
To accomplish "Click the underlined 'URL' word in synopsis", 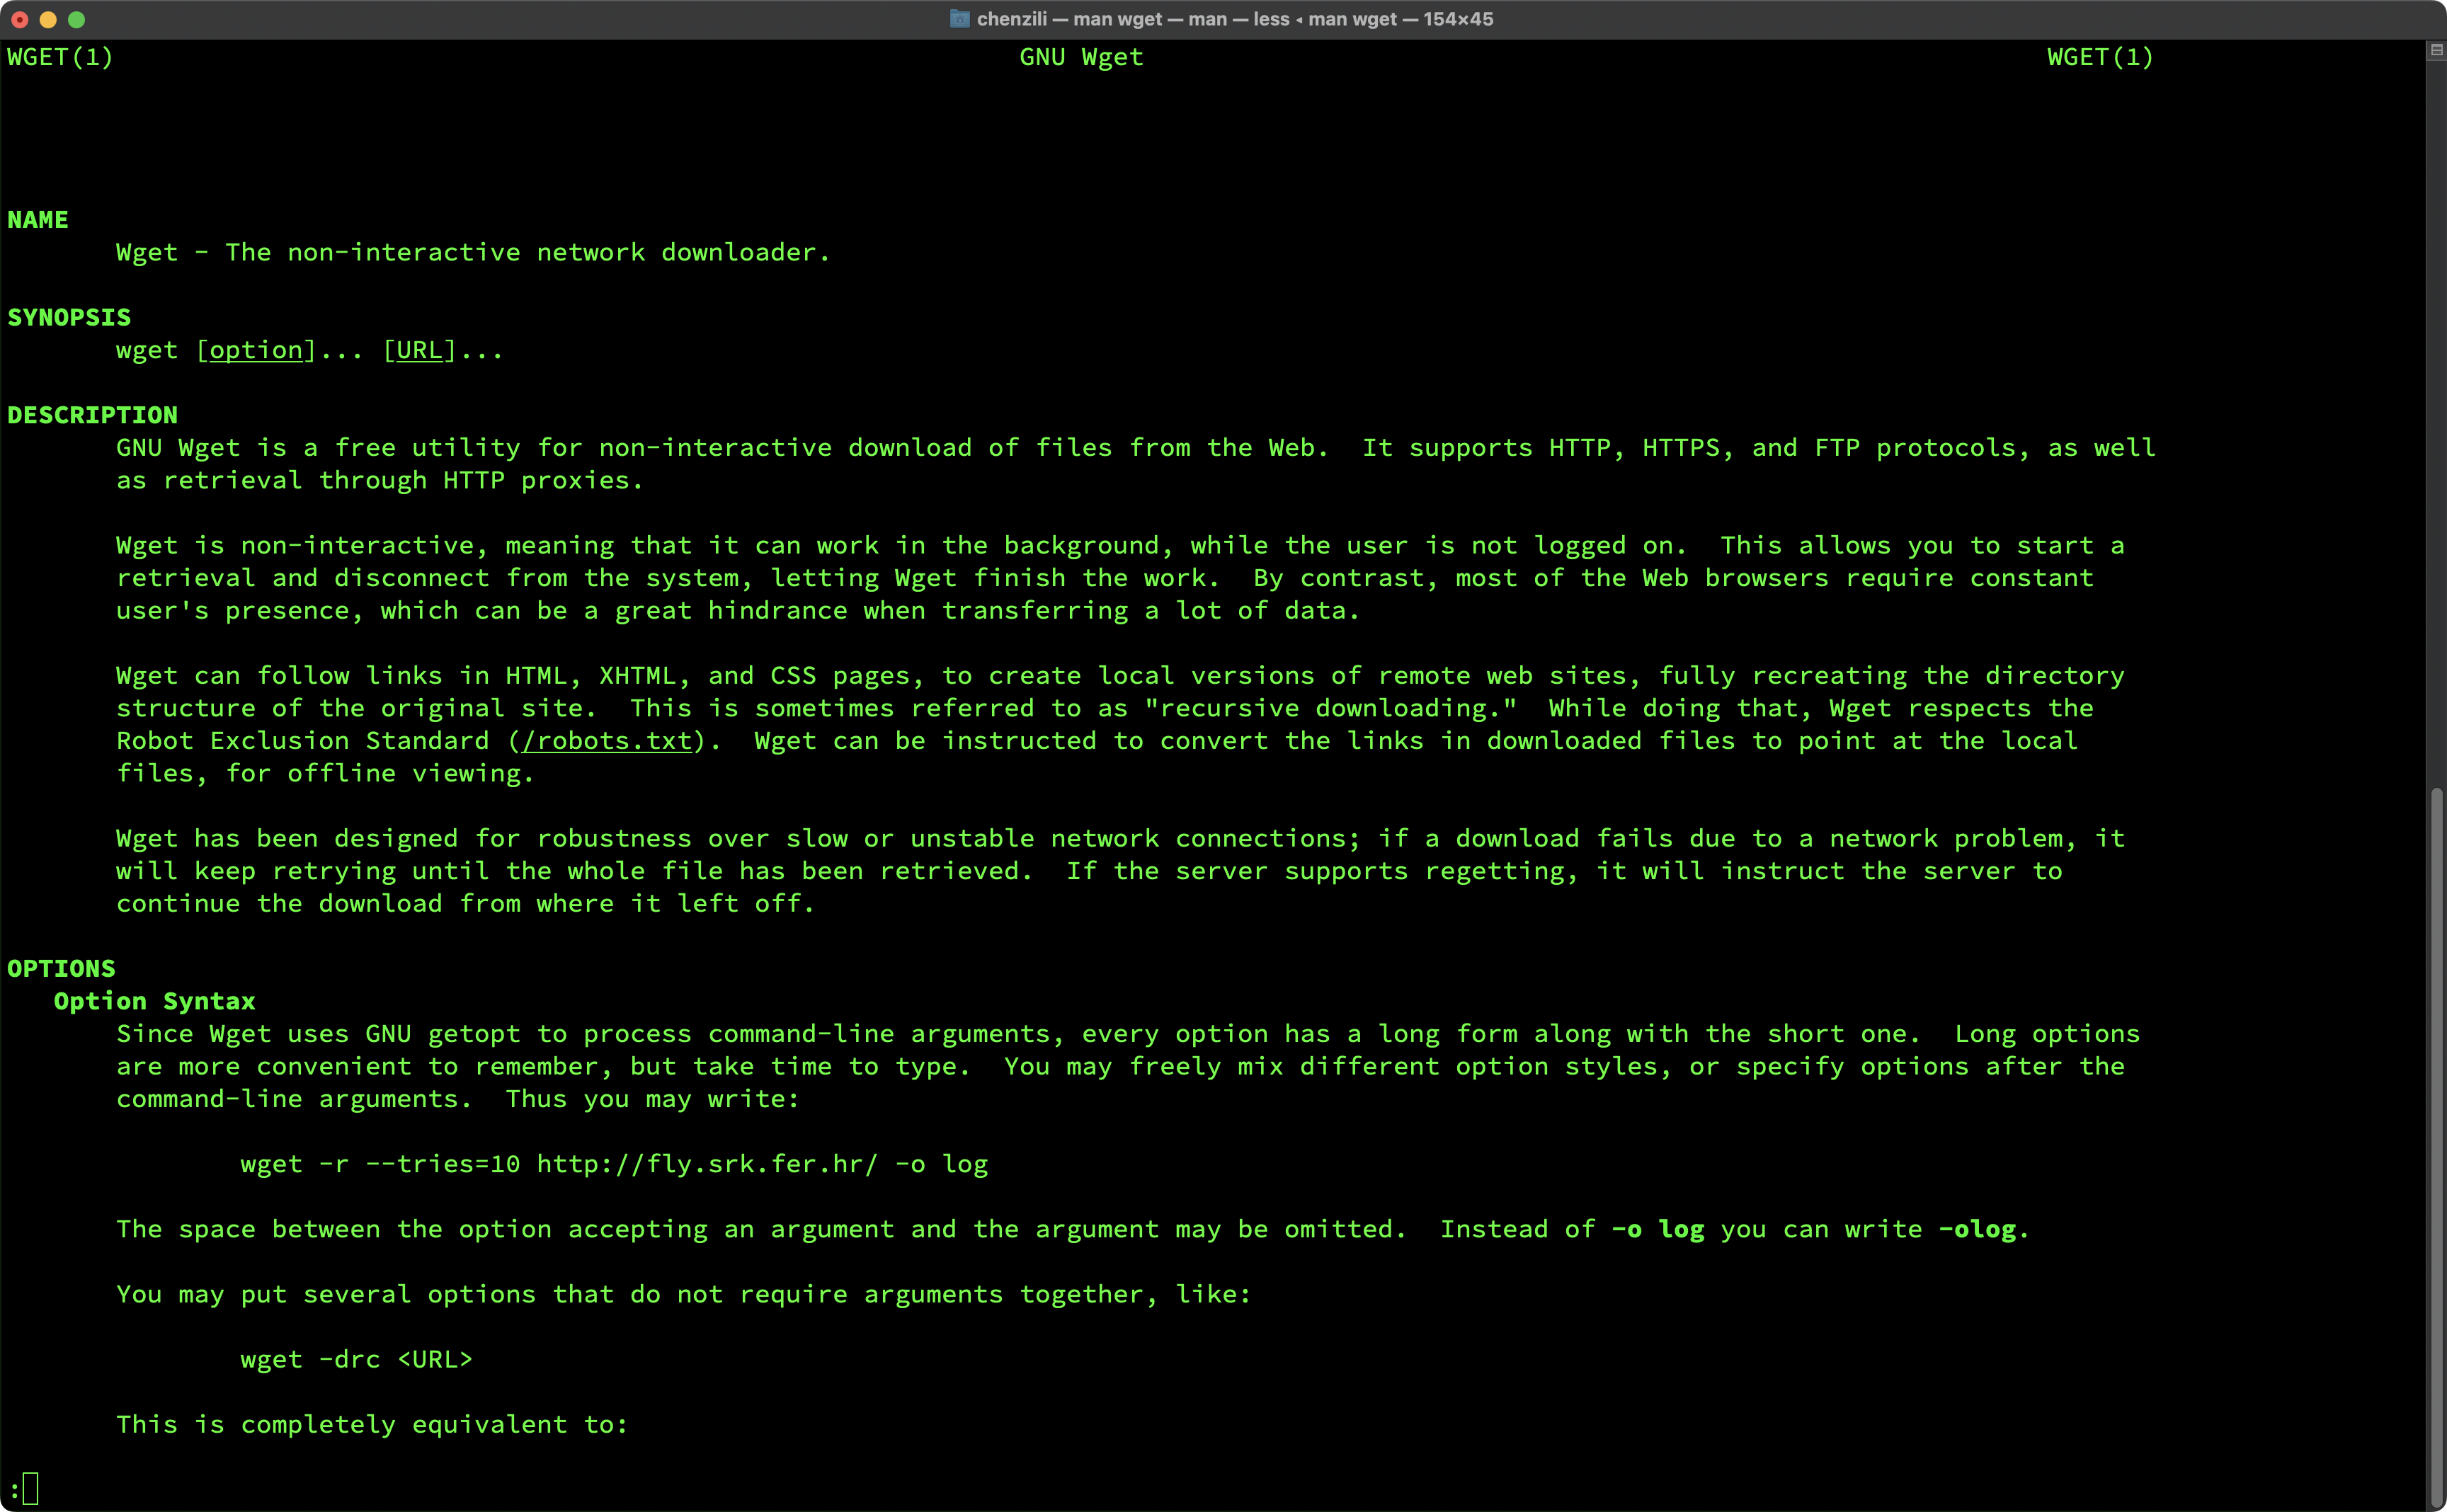I will 419,350.
